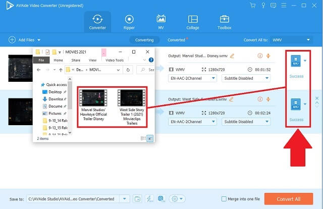This screenshot has height=209, width=323.
Task: Show info for Marvel Studios output
Action: [x=260, y=56]
